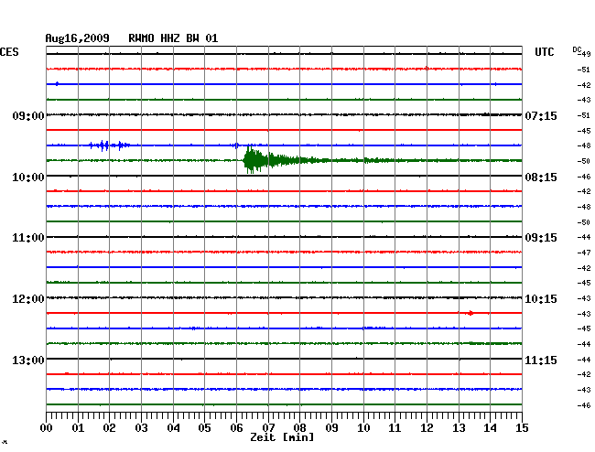Screen dimensions: 595x452
Task: Click the blue blip near minute 06
Action: pyautogui.click(x=235, y=145)
